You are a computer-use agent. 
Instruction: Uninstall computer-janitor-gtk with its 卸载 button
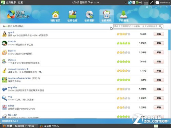(x=159, y=71)
